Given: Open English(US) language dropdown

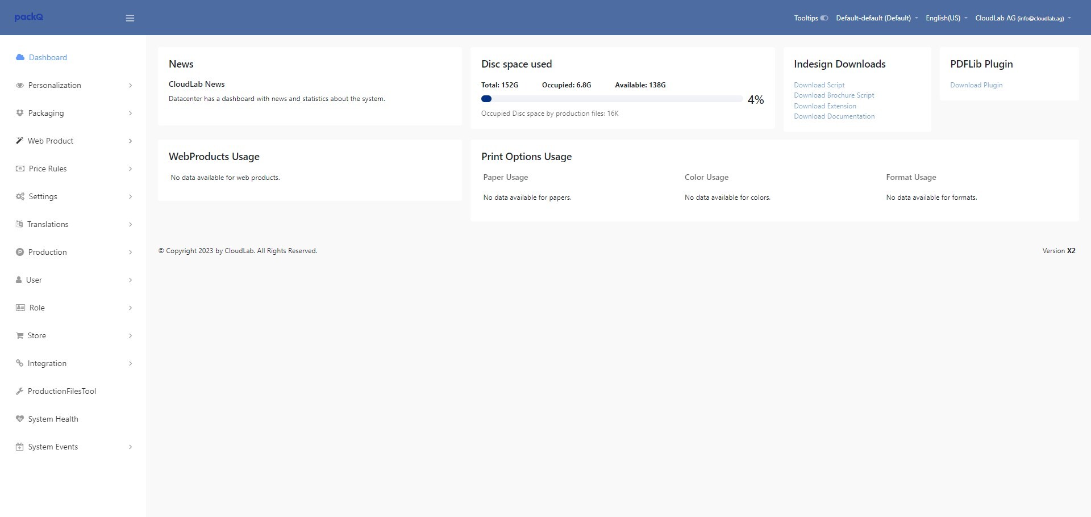Looking at the screenshot, I should [946, 18].
